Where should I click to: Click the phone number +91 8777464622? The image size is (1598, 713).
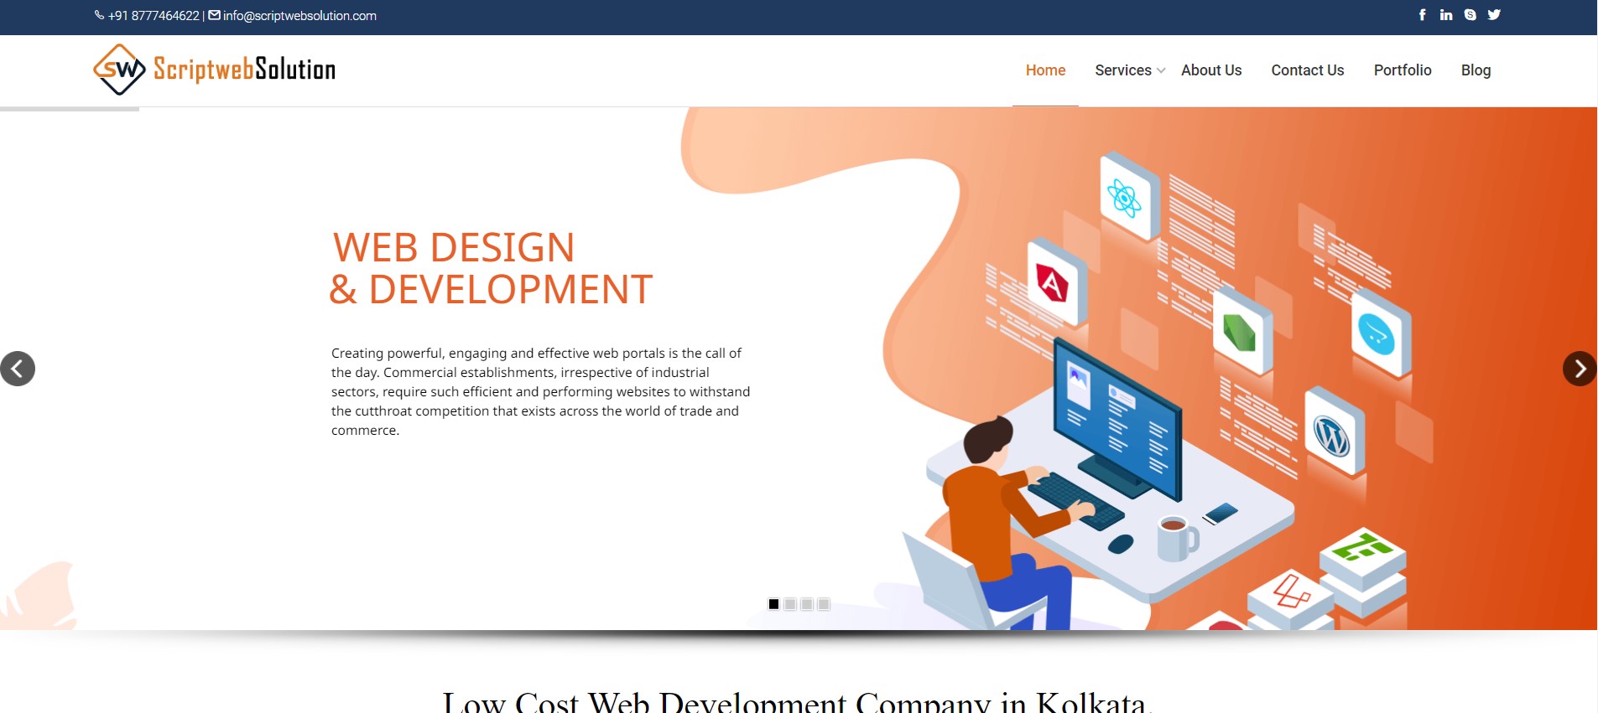154,16
